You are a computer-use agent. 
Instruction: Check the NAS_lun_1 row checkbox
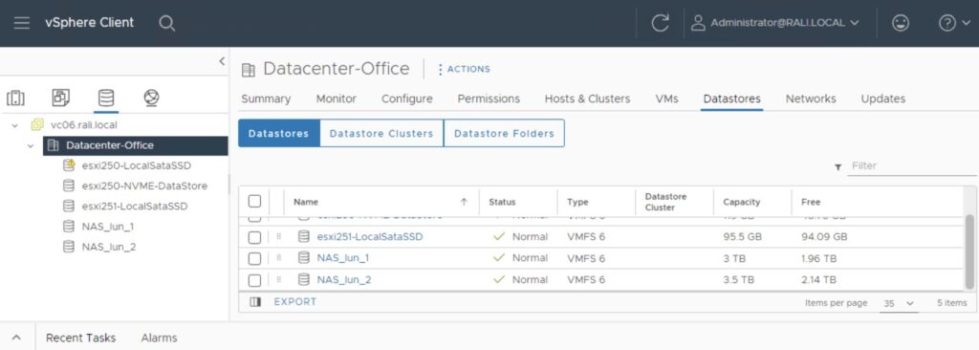tap(254, 259)
